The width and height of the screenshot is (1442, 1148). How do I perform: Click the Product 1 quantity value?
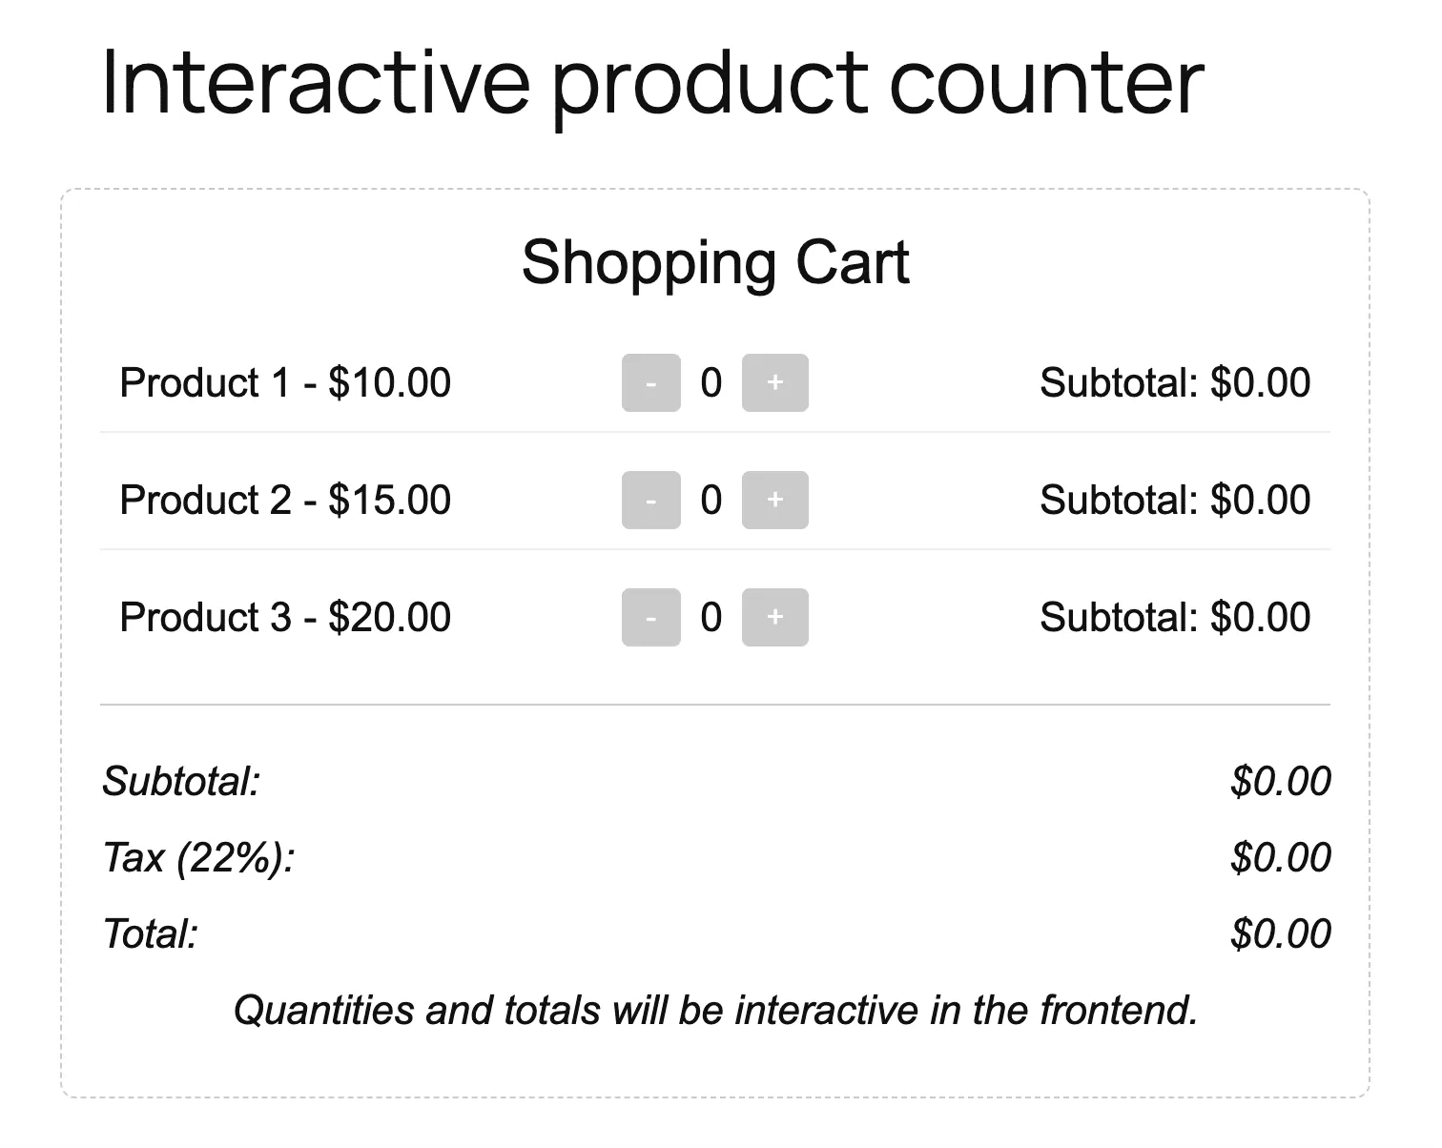pyautogui.click(x=711, y=383)
